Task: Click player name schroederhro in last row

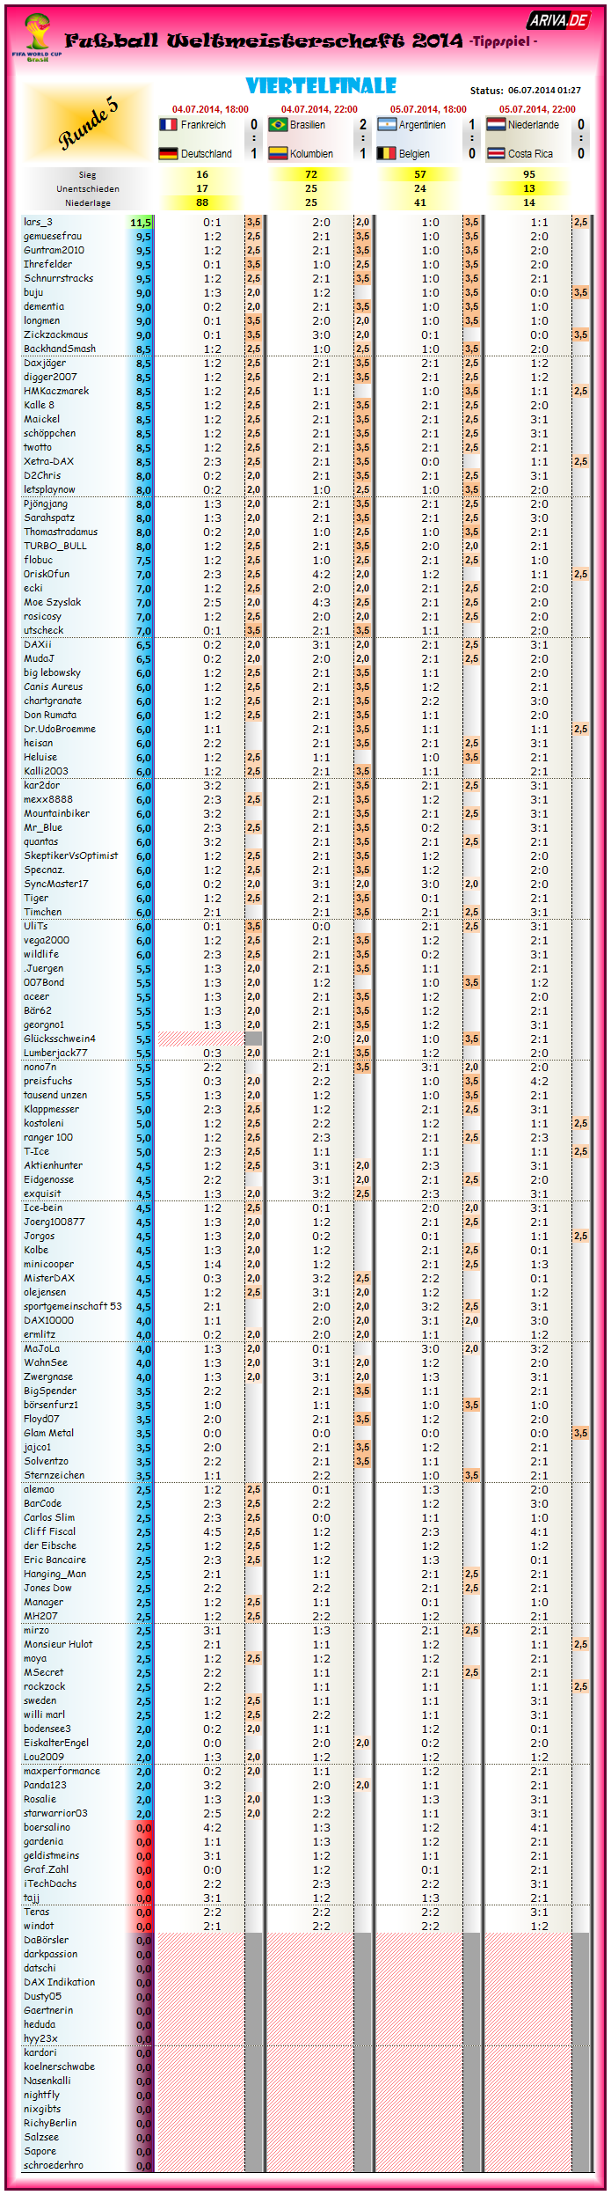Action: tap(54, 2165)
